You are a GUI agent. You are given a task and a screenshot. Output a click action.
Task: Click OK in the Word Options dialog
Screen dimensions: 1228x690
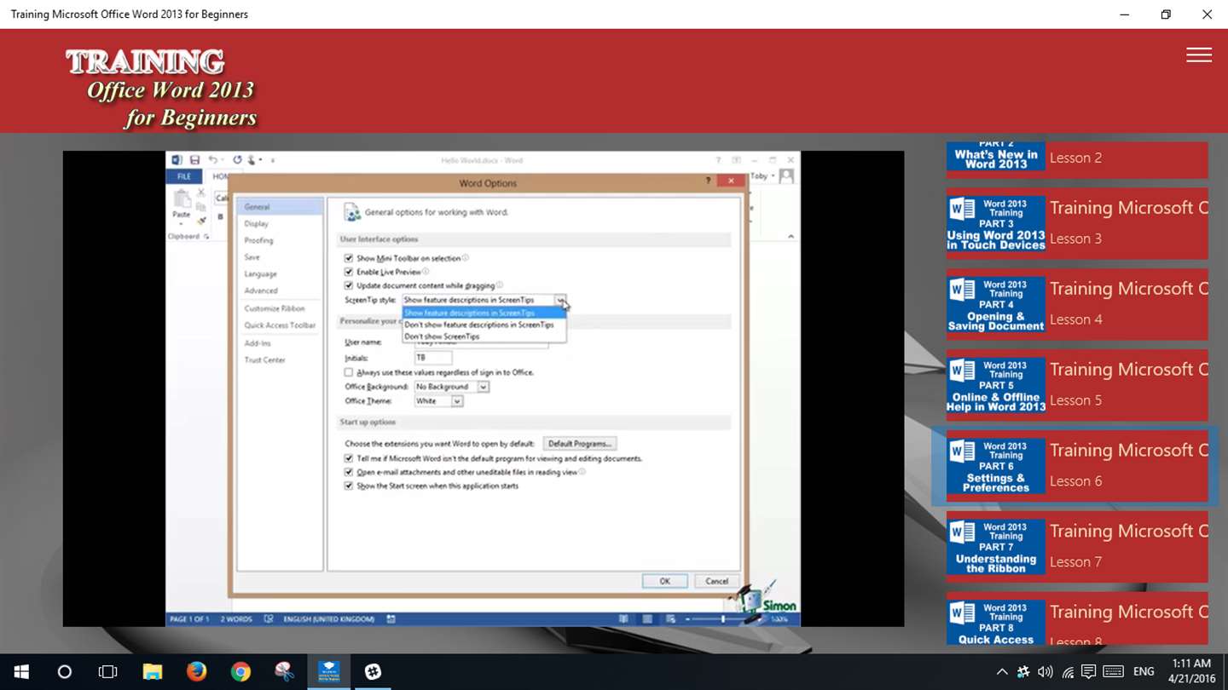(x=665, y=581)
